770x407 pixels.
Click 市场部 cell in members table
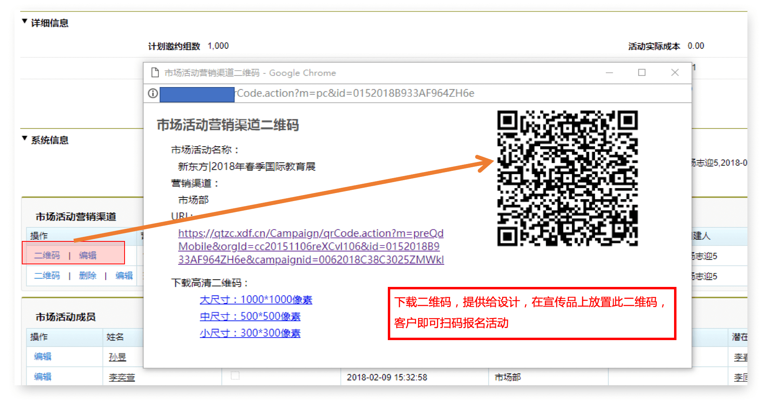point(508,378)
